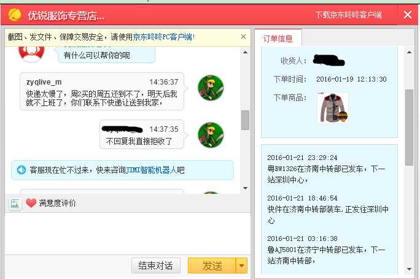Image resolution: width=420 pixels, height=279 pixels.
Task: Open the image send icon above input
Action: tap(15, 204)
